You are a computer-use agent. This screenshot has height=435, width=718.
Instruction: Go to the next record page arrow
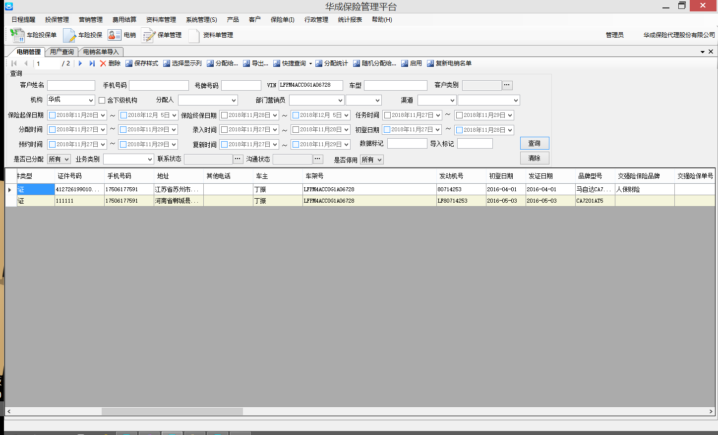pos(80,63)
